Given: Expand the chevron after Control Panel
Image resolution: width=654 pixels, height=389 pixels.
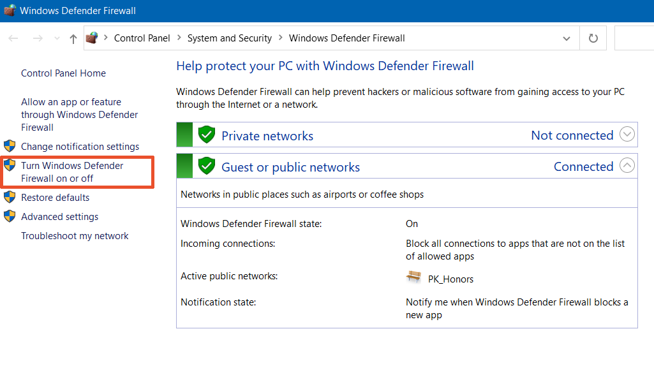Looking at the screenshot, I should click(179, 38).
